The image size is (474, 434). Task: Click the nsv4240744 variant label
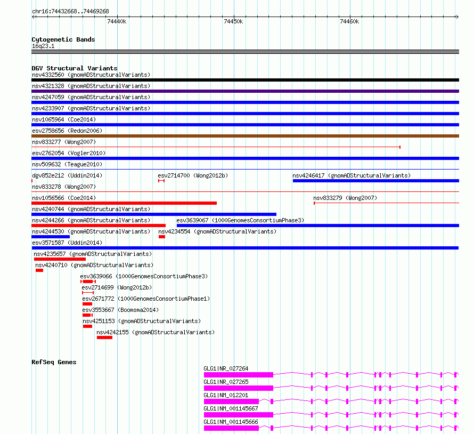click(91, 209)
